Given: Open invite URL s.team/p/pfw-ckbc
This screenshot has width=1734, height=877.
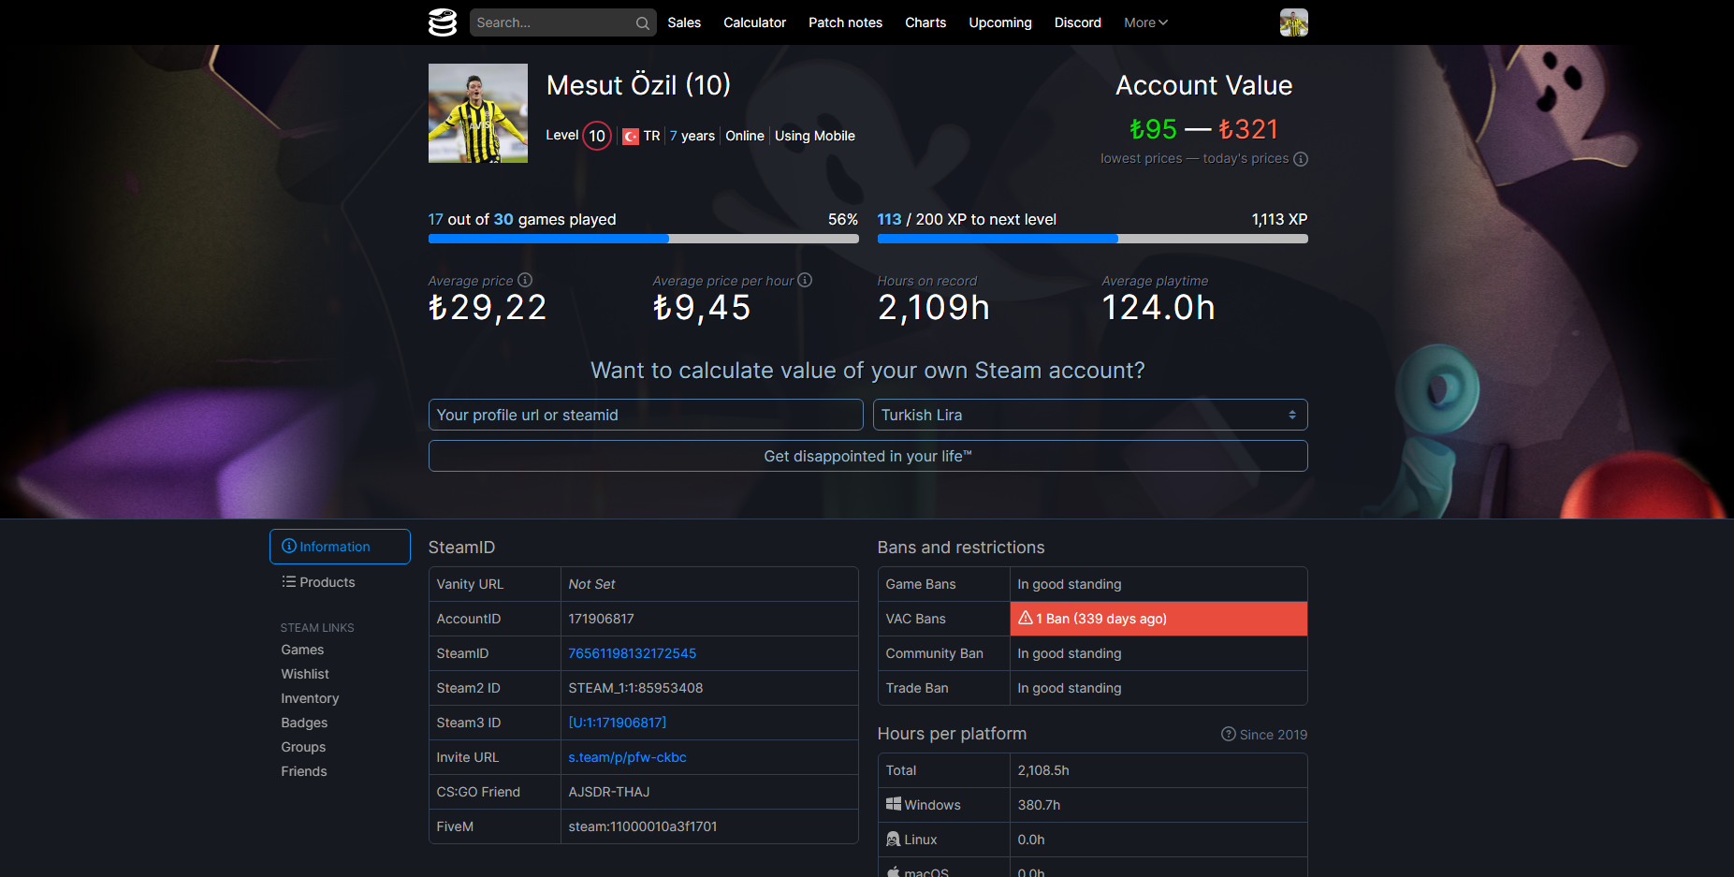Looking at the screenshot, I should (x=627, y=757).
